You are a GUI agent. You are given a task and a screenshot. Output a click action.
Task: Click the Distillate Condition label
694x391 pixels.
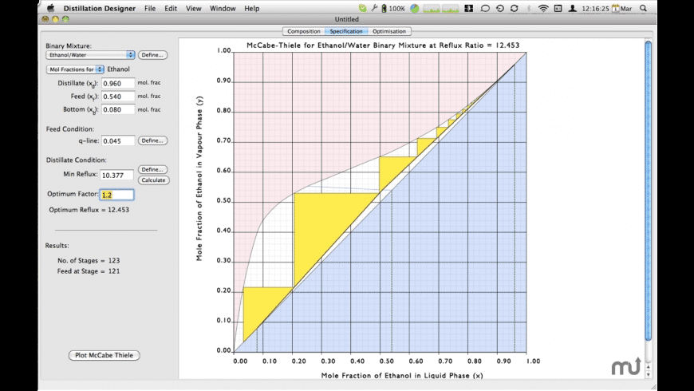pos(76,160)
